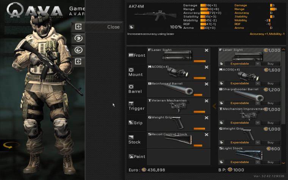
Task: Select the Front attachment category
Action: [x=137, y=55]
